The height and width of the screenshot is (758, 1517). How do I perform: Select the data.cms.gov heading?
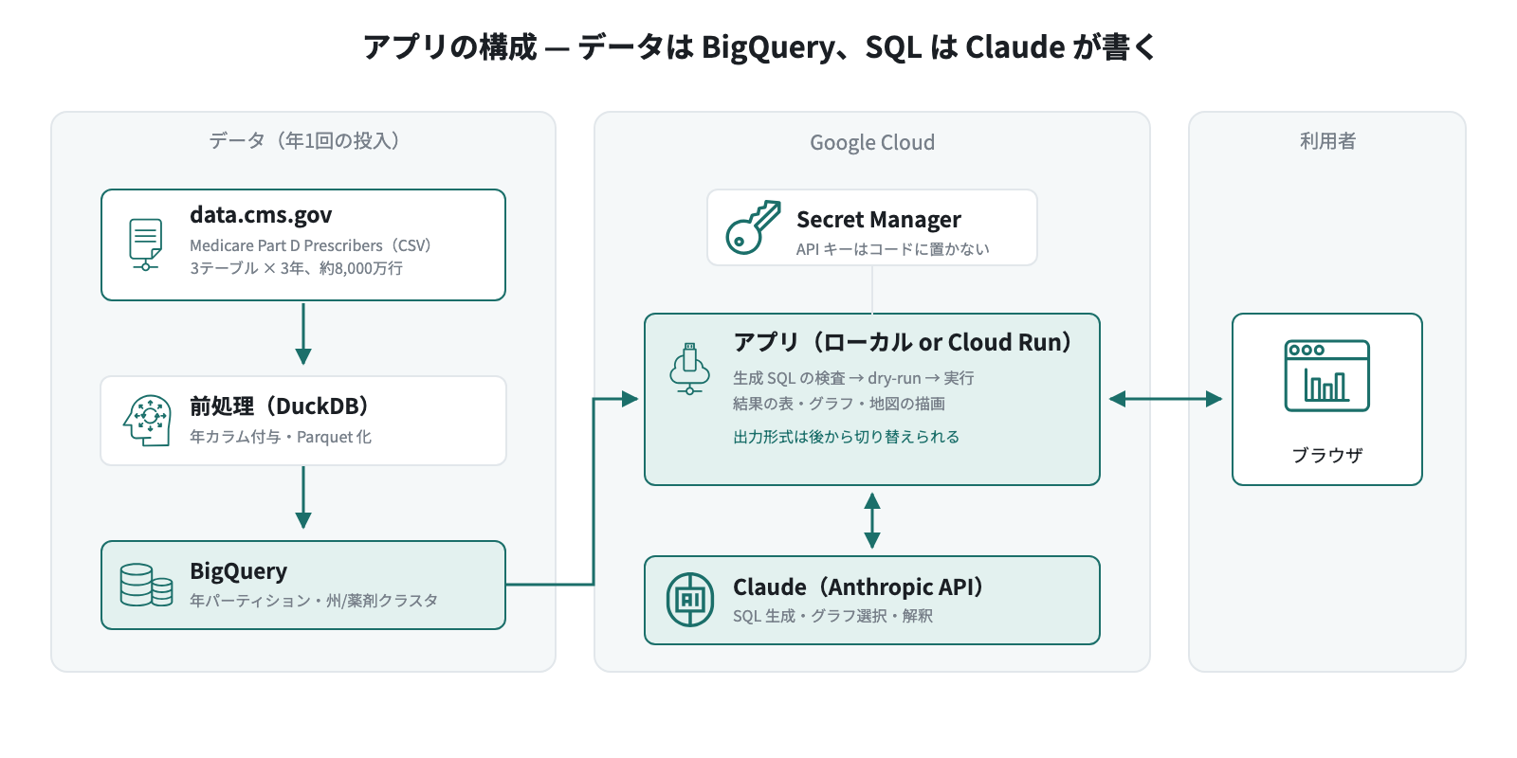(x=261, y=215)
